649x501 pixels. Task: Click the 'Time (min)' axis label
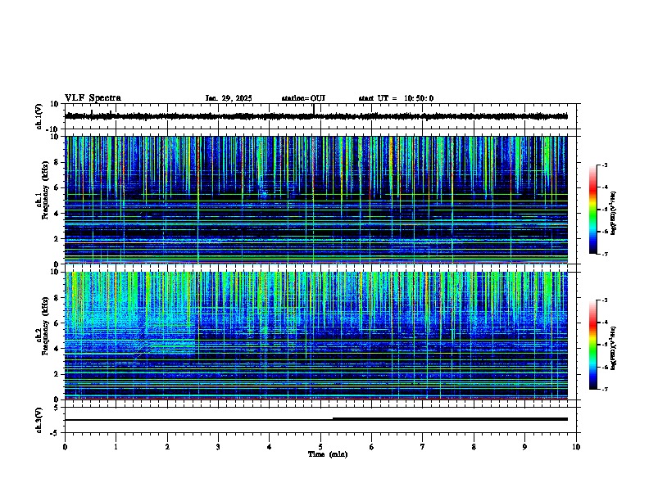tap(328, 454)
